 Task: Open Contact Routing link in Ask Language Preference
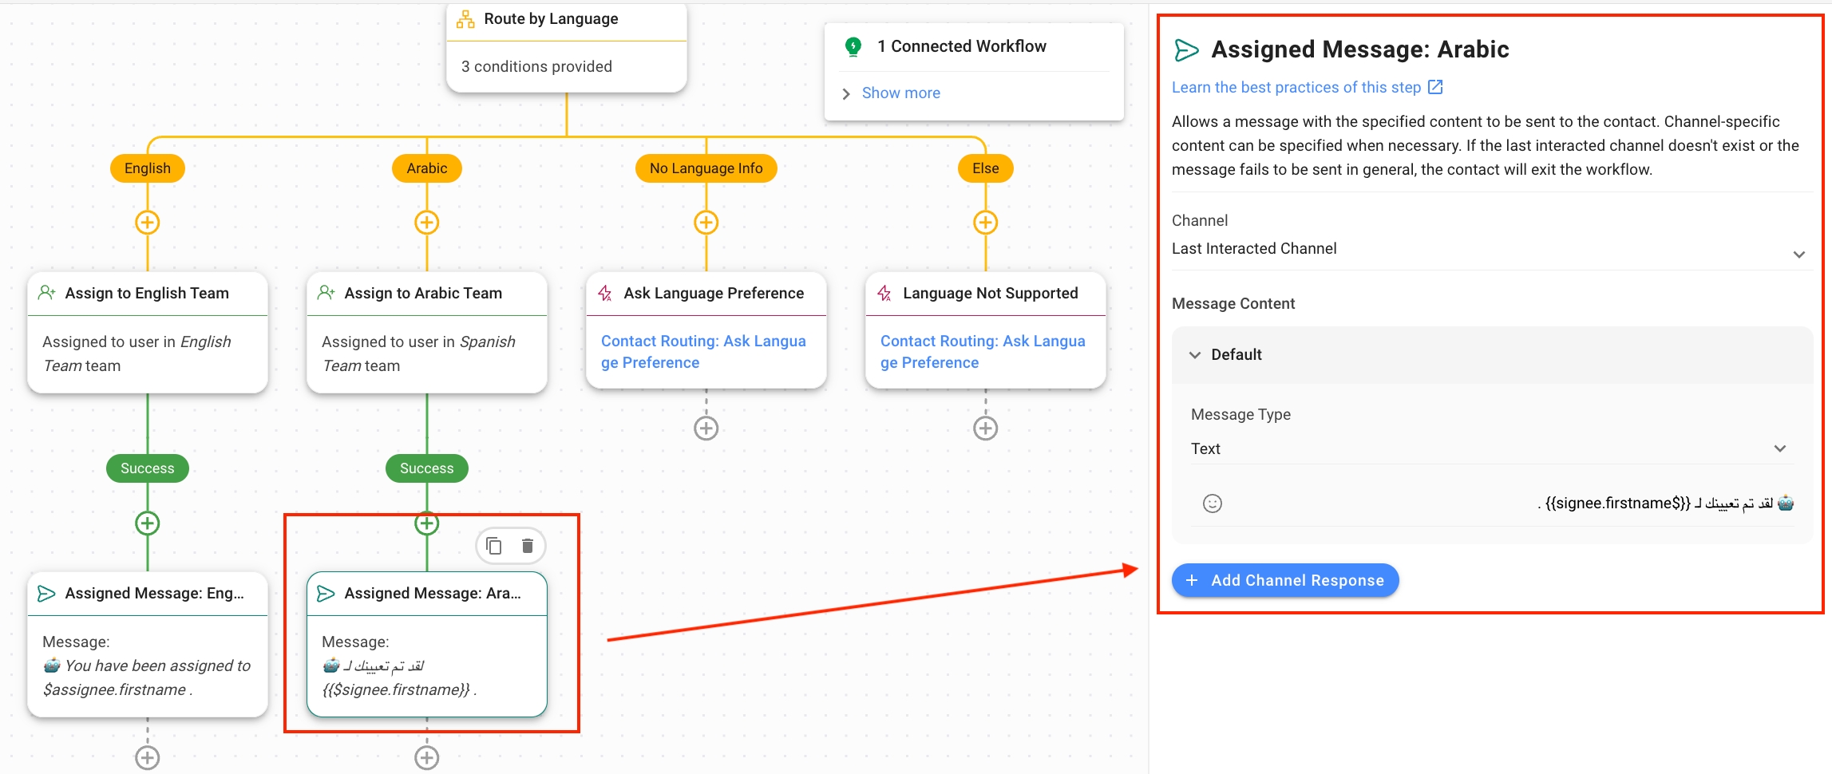coord(702,351)
